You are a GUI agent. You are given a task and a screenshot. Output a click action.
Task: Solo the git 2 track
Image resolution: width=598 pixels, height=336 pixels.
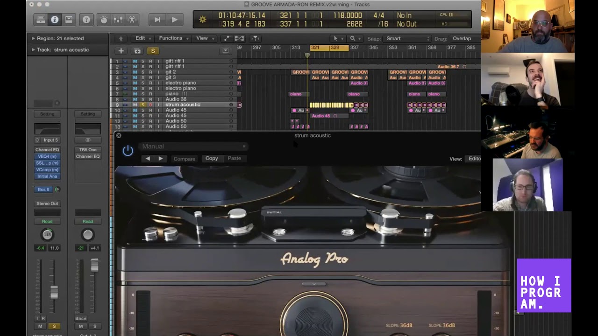click(143, 72)
